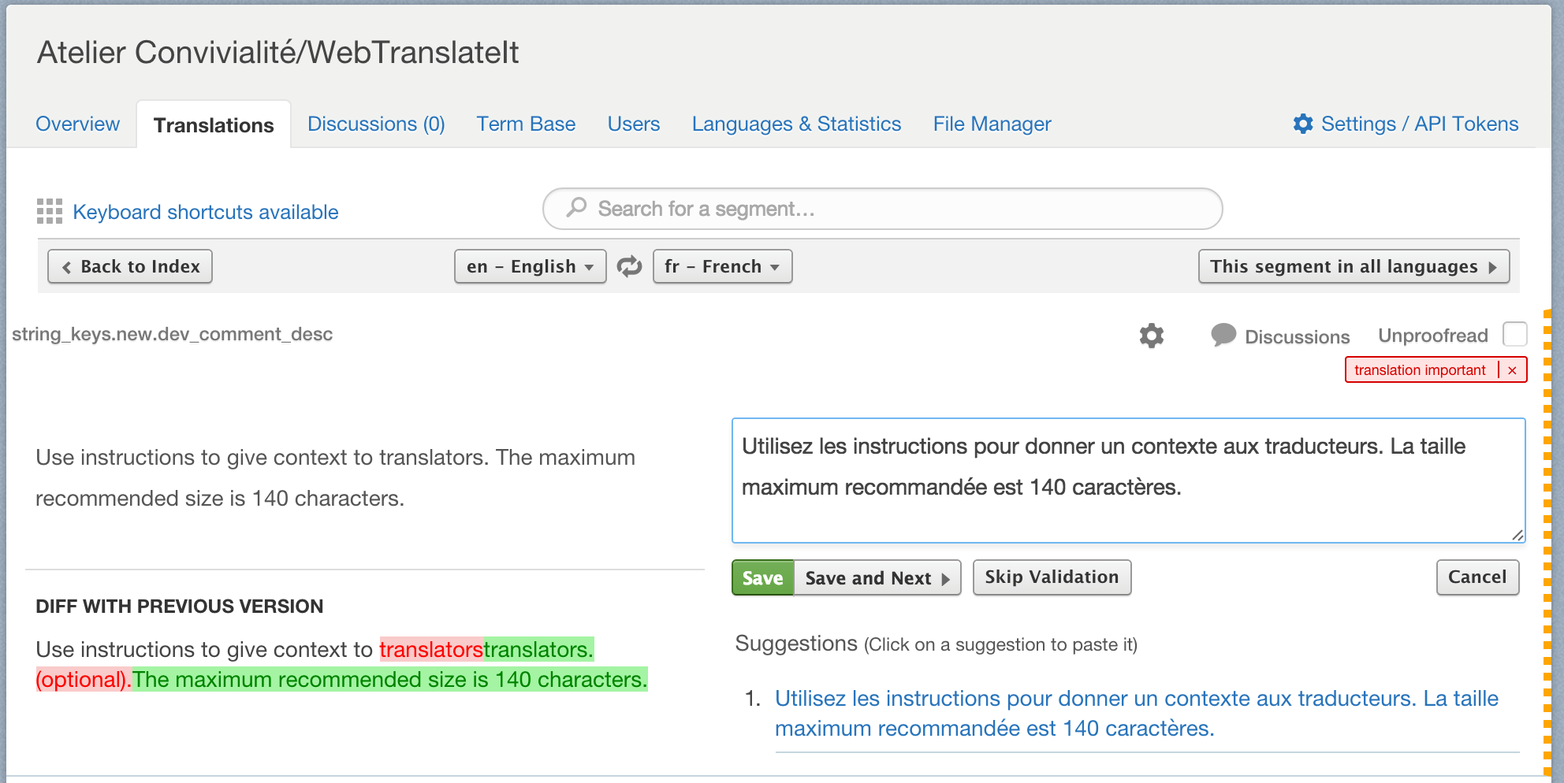1564x783 pixels.
Task: Click the DIFF WITH PREVIOUS VERSION heading
Action: (180, 606)
